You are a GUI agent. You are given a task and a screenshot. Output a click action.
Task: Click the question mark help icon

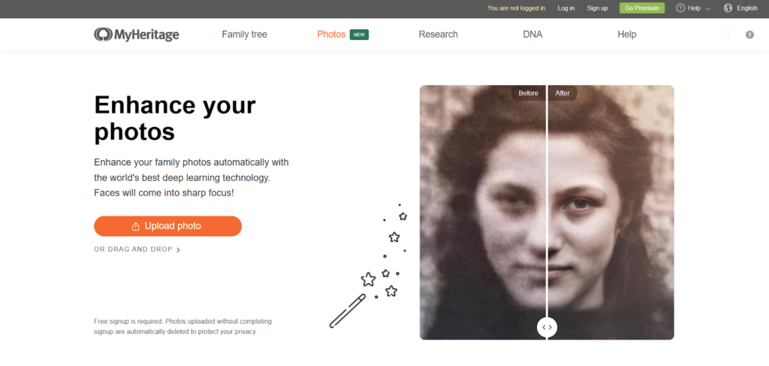point(680,8)
